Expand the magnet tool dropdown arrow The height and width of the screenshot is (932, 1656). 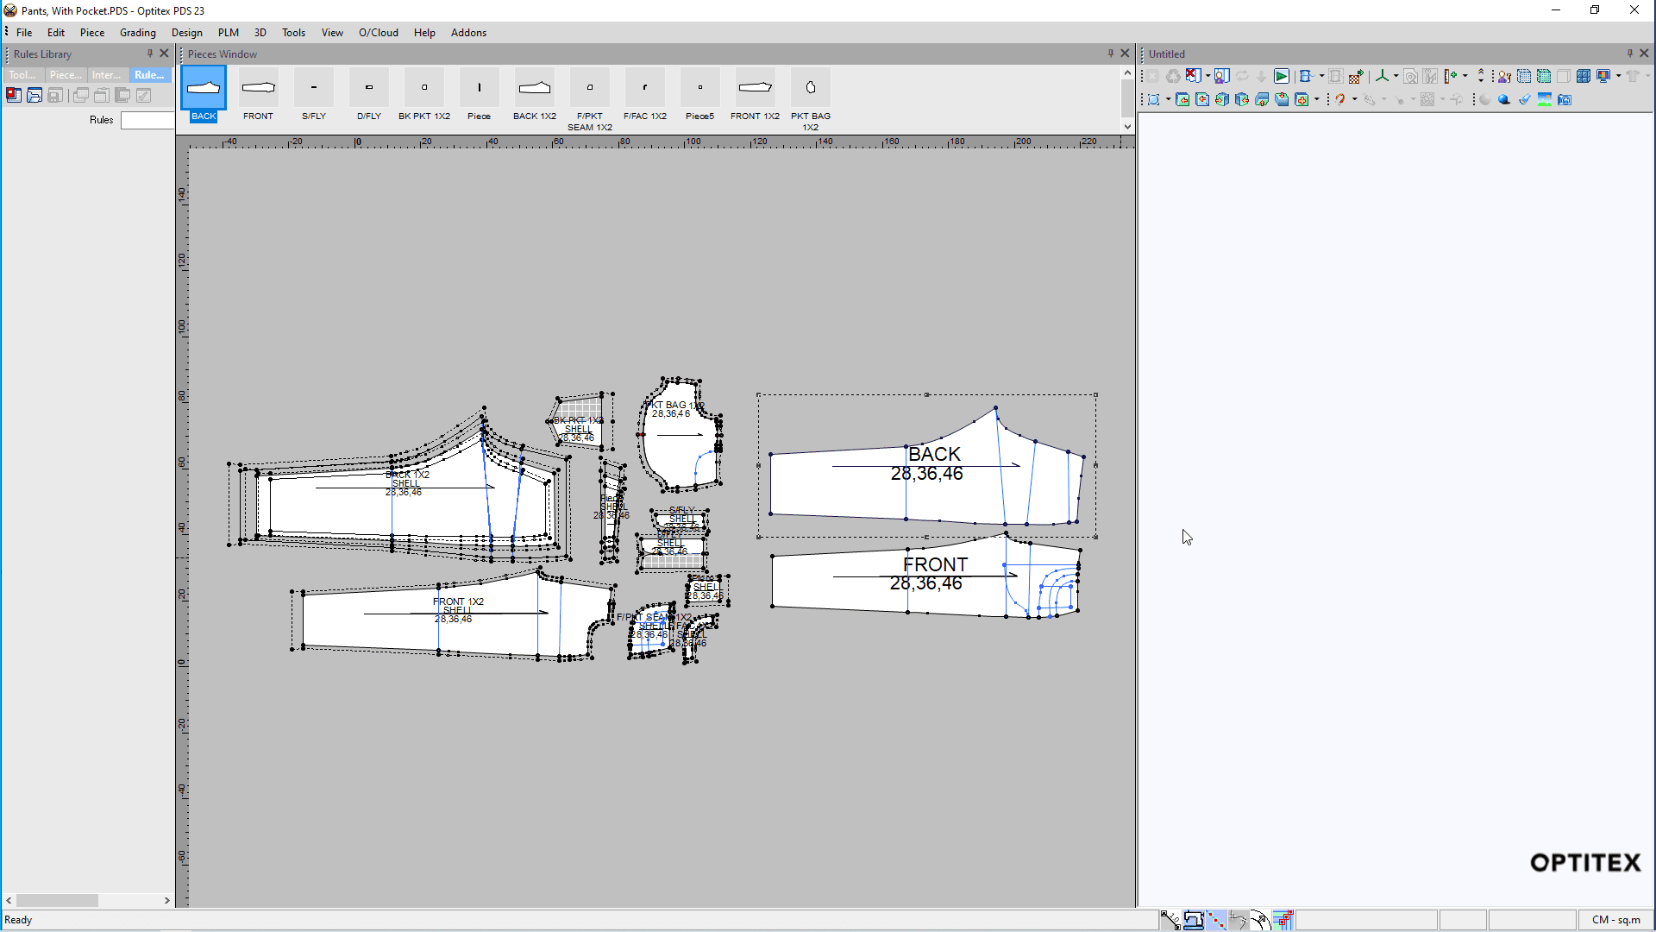tap(1355, 99)
